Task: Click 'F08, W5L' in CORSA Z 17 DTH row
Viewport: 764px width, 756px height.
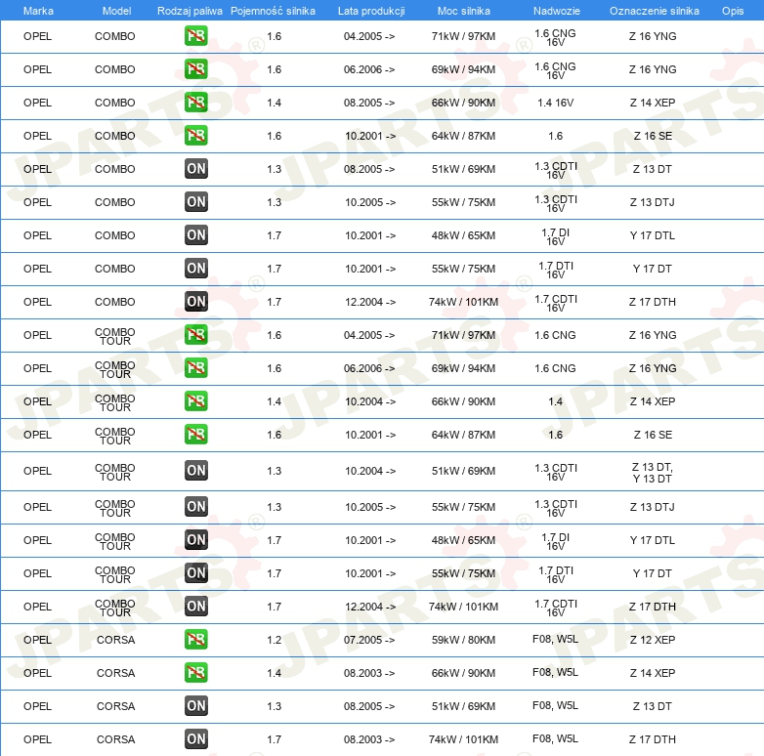Action: pos(556,738)
